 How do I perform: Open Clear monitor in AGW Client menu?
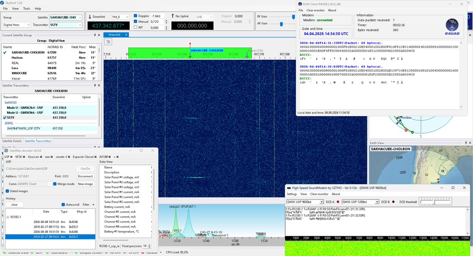(x=315, y=10)
